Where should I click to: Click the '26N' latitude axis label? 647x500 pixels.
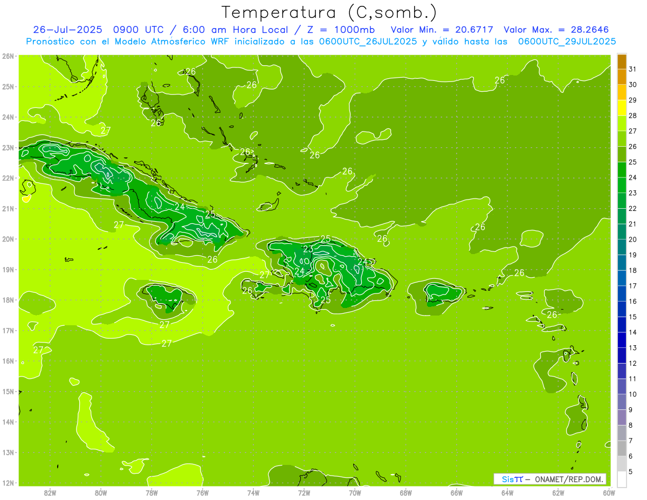(x=8, y=56)
